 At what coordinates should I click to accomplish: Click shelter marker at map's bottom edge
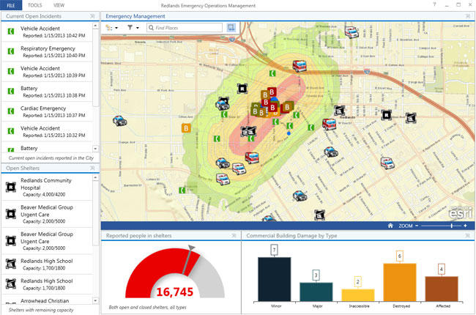click(x=319, y=215)
